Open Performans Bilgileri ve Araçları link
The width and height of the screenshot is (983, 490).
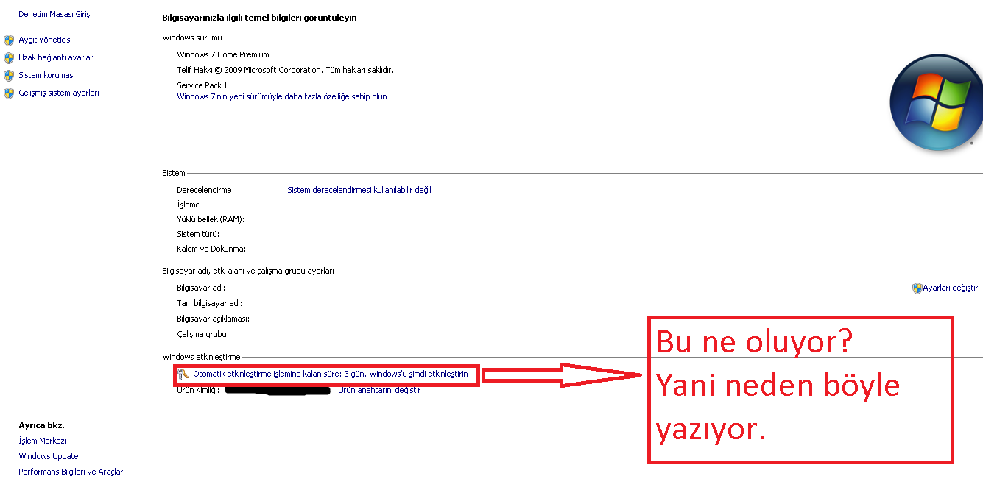coord(71,472)
